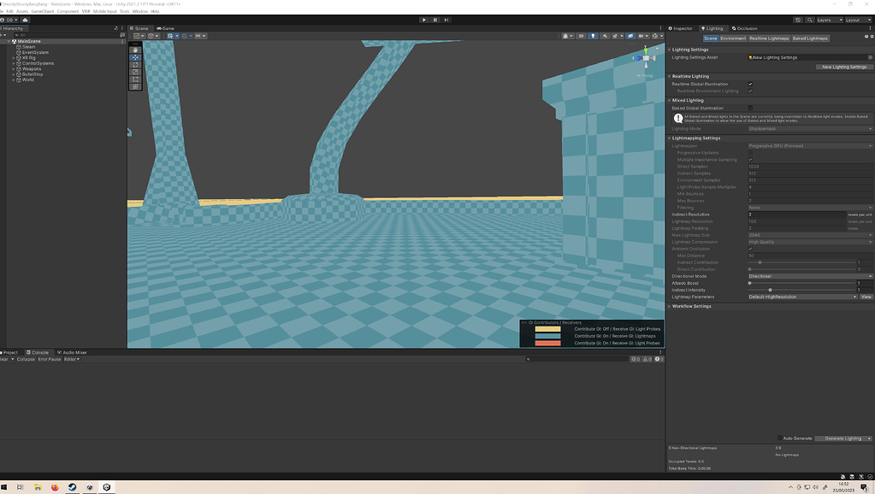Screen dimensions: 875x494
Task: Select the Scale tool in scene overlay
Action: tap(135, 72)
